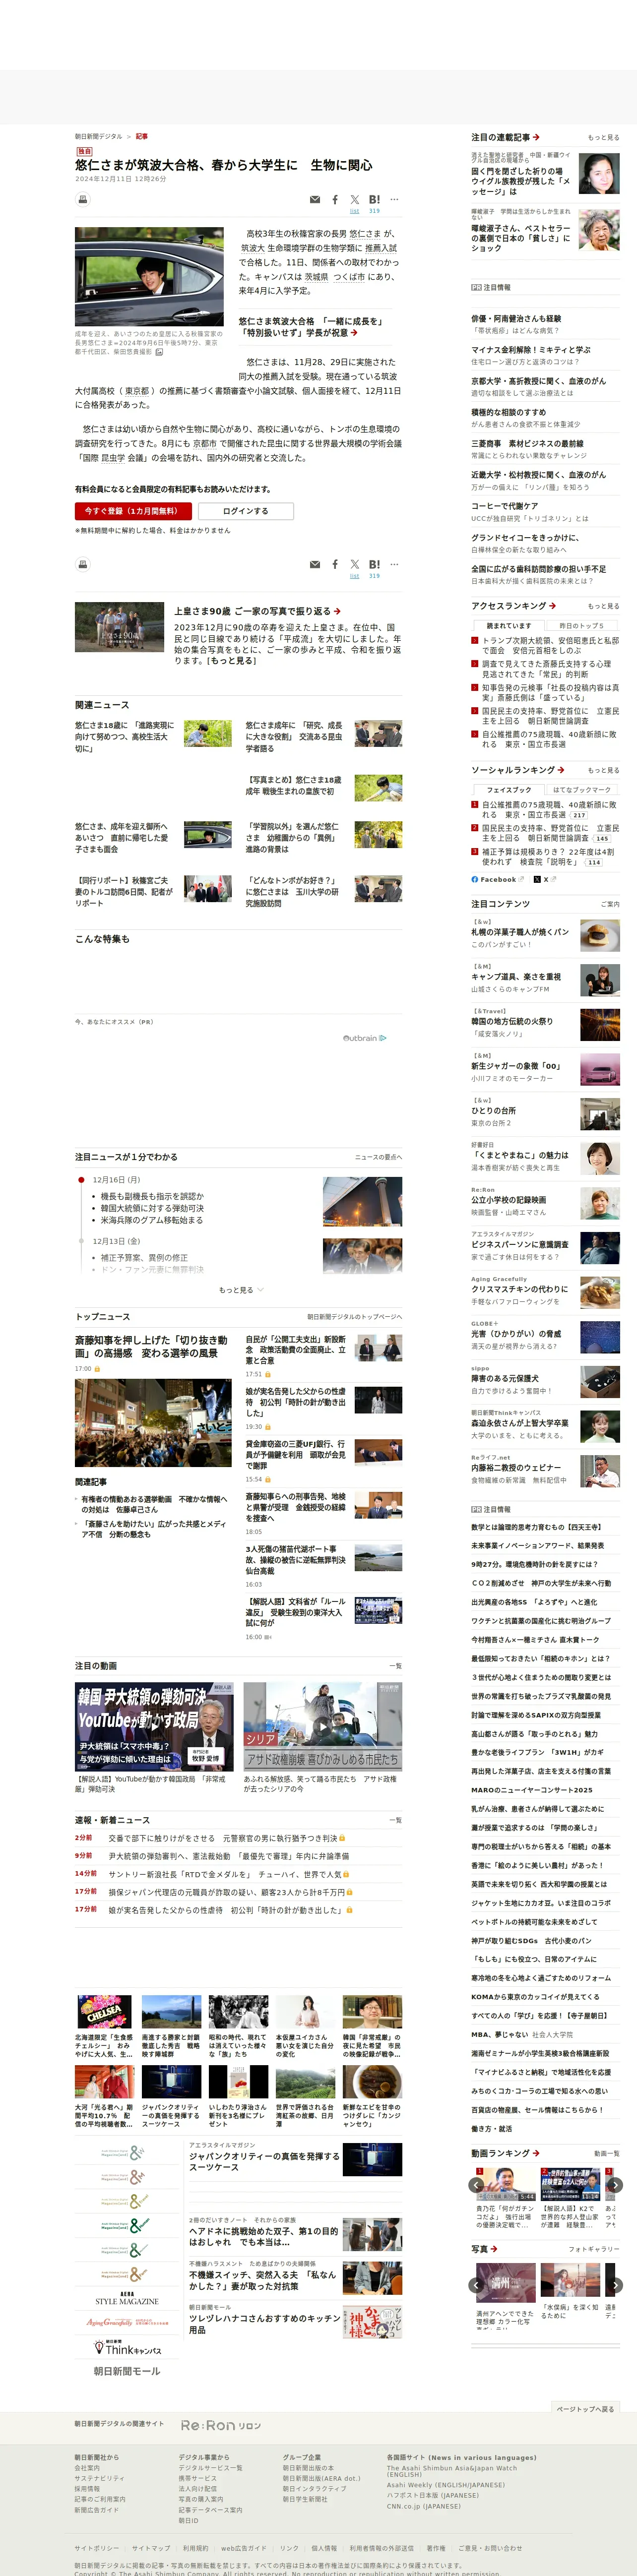Open 札幌の洋菓子職人が焼くパン content item
The image size is (637, 2576).
[x=519, y=932]
